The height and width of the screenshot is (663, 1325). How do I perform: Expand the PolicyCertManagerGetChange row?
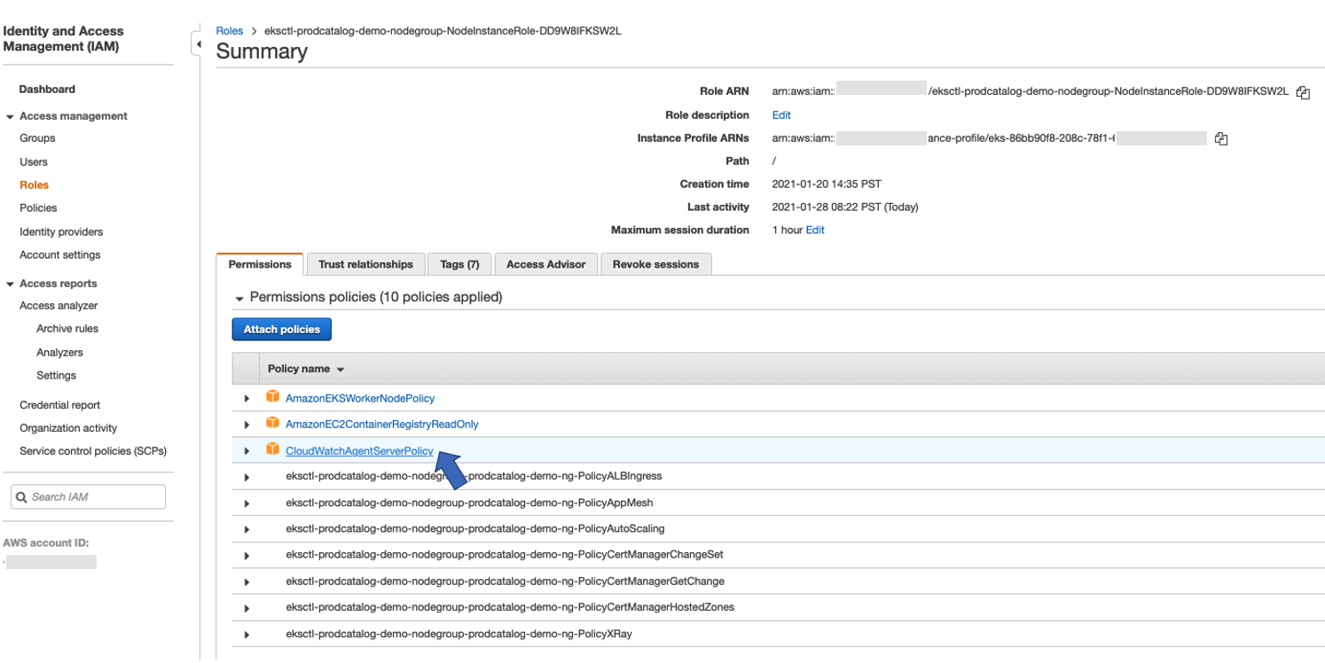click(x=247, y=582)
